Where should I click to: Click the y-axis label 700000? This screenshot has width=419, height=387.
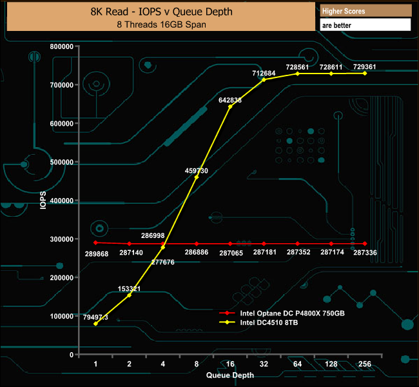click(61, 85)
